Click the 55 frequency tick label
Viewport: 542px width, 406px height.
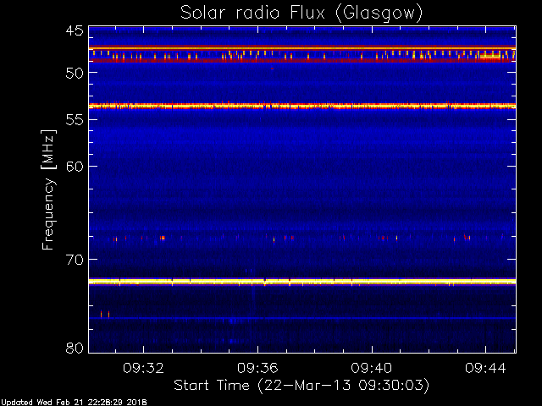pyautogui.click(x=75, y=120)
